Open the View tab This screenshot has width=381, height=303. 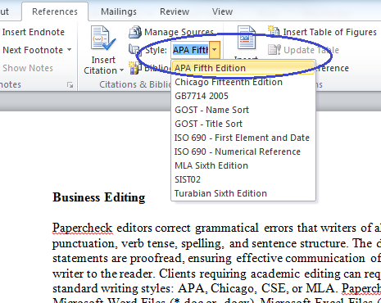tap(222, 11)
